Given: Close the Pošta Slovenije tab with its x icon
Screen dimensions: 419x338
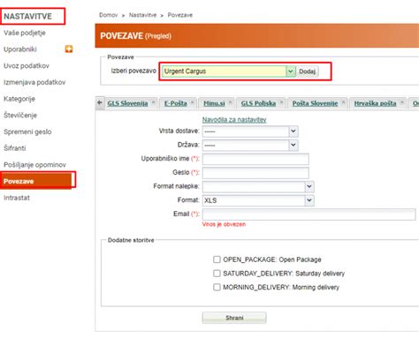Looking at the screenshot, I should (x=343, y=102).
